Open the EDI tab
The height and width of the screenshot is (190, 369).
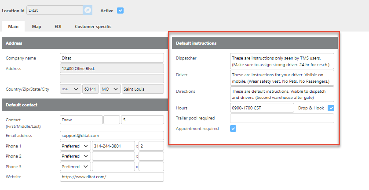[x=58, y=27]
